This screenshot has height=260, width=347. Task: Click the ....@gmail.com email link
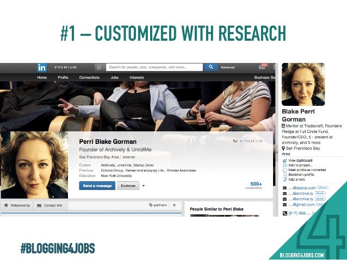(301, 205)
